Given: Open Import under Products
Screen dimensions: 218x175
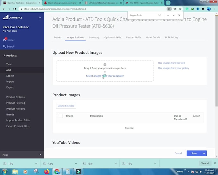Looking at the screenshot, I should point(10,81).
